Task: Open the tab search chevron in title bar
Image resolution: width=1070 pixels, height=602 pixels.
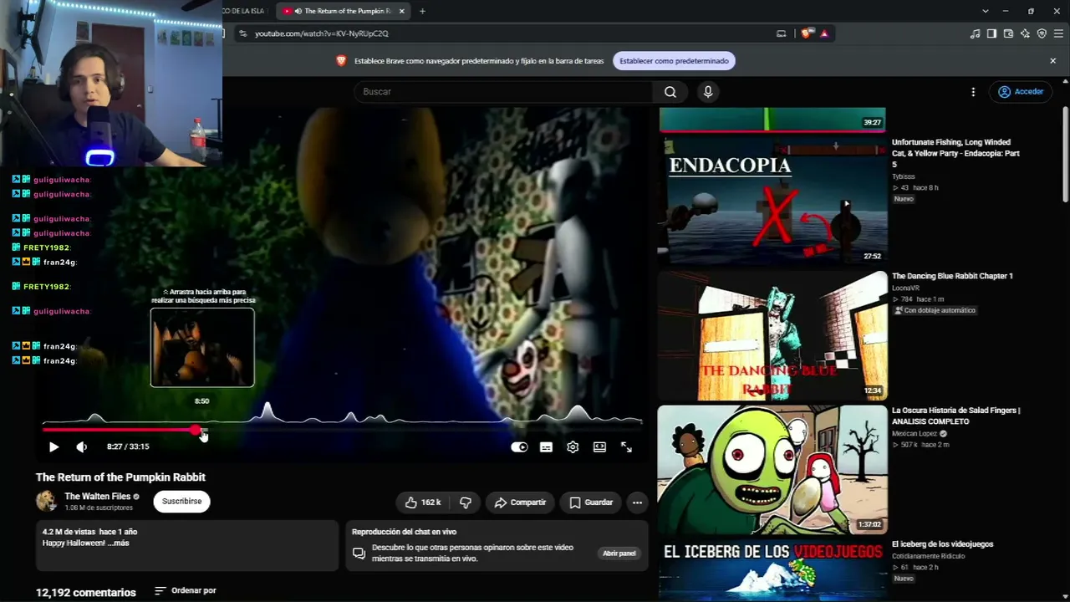Action: (x=986, y=11)
